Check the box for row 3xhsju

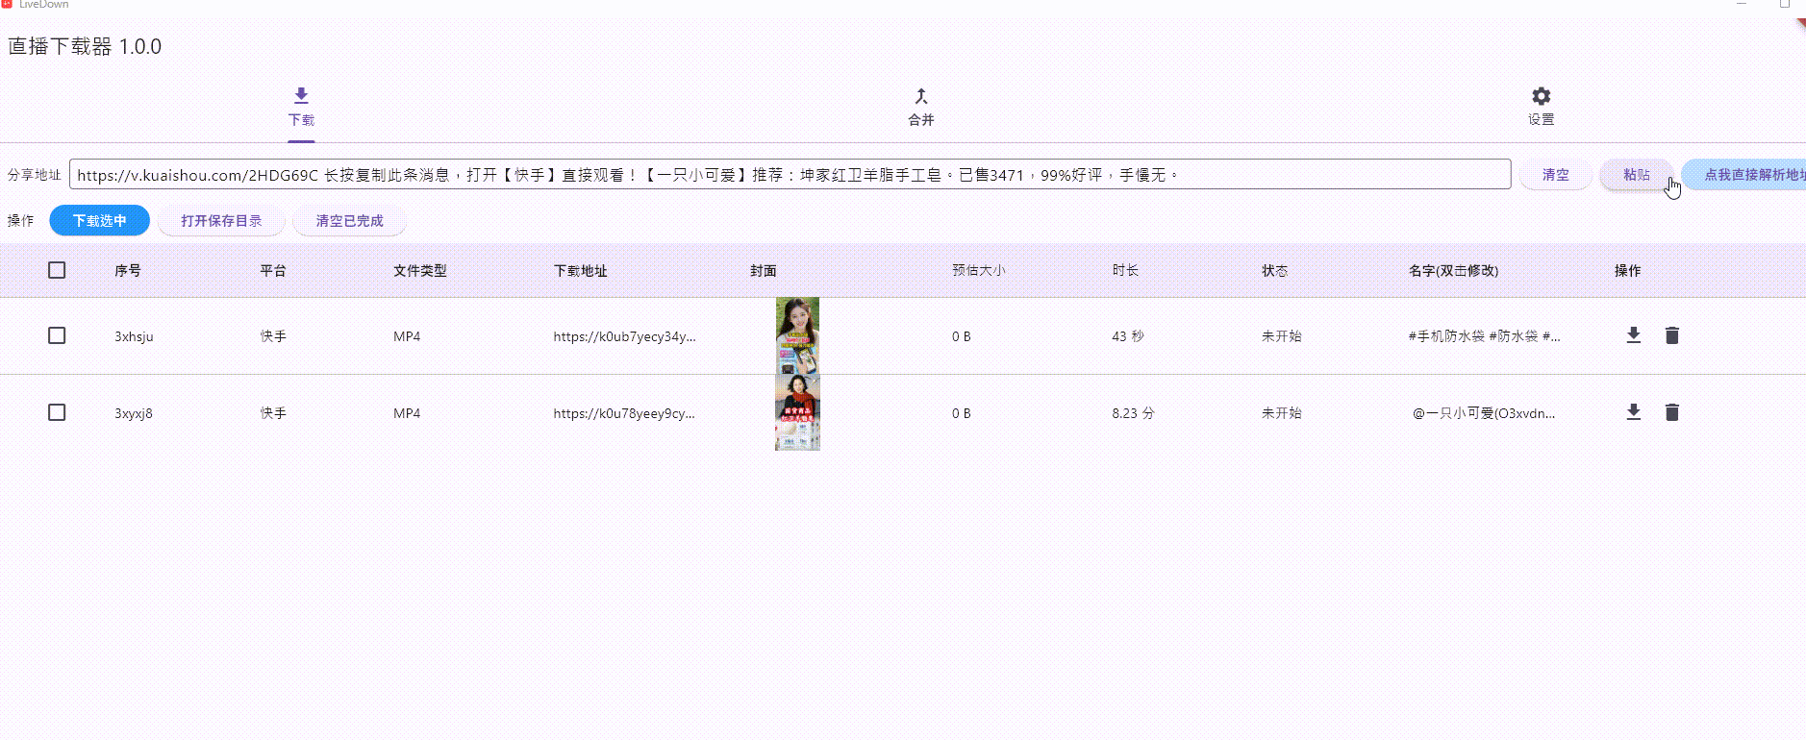click(x=57, y=335)
